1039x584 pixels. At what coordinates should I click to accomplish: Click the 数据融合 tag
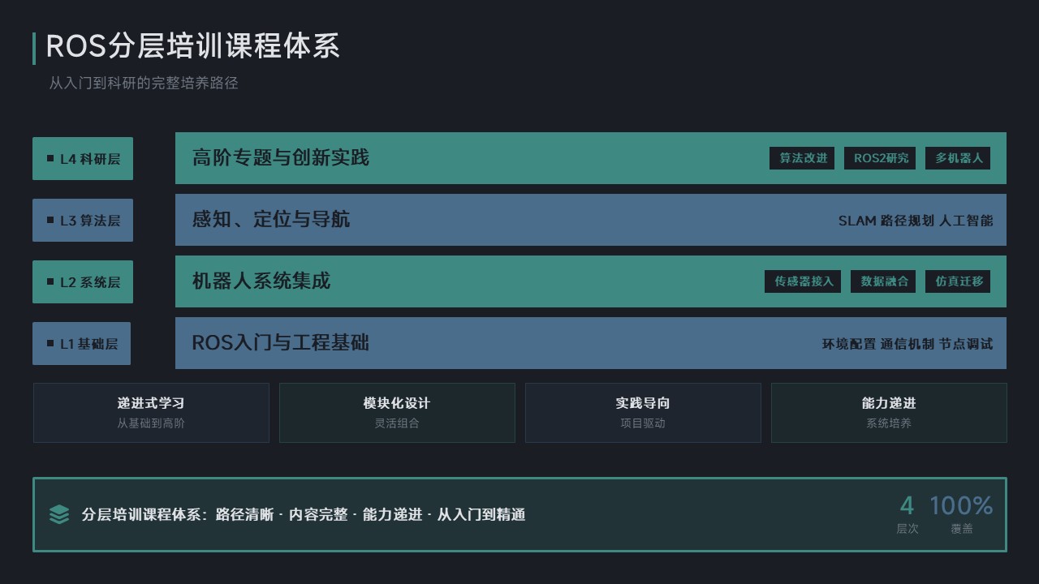(884, 281)
